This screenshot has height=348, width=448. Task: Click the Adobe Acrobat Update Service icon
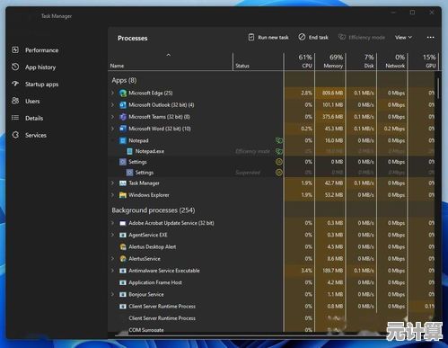(123, 223)
